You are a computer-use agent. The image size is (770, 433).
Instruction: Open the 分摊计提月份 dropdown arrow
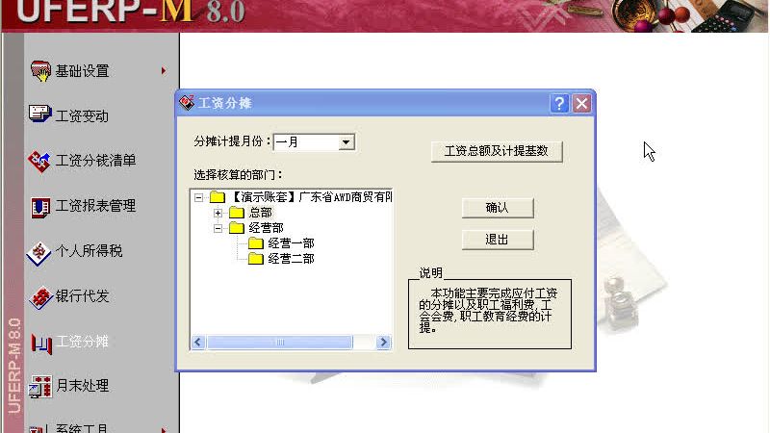pos(346,142)
